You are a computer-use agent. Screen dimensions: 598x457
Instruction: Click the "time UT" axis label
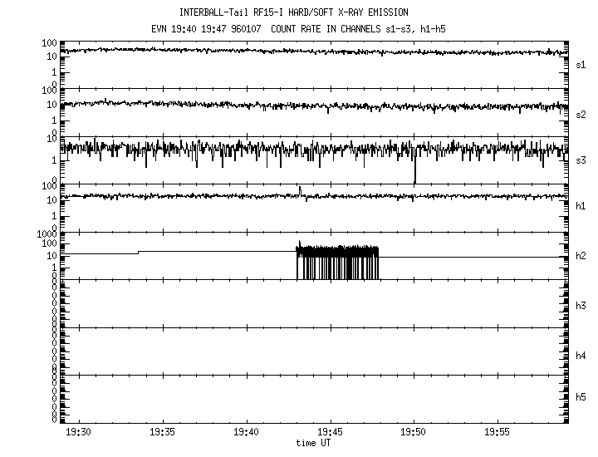point(314,444)
